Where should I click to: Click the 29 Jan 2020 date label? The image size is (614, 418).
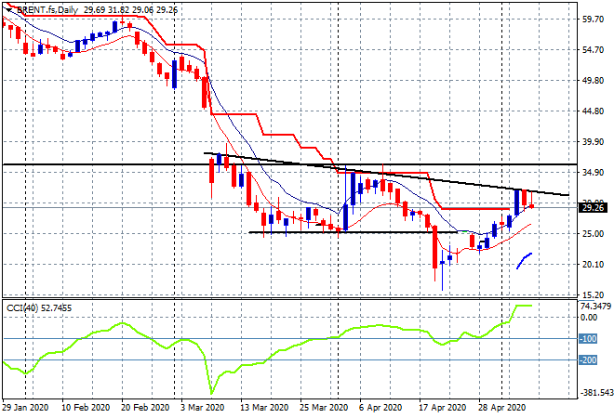pyautogui.click(x=25, y=408)
